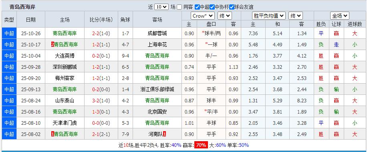Open the Crow* bookmaker dropdown
Screen dimensions: 367x152
[x=203, y=16]
